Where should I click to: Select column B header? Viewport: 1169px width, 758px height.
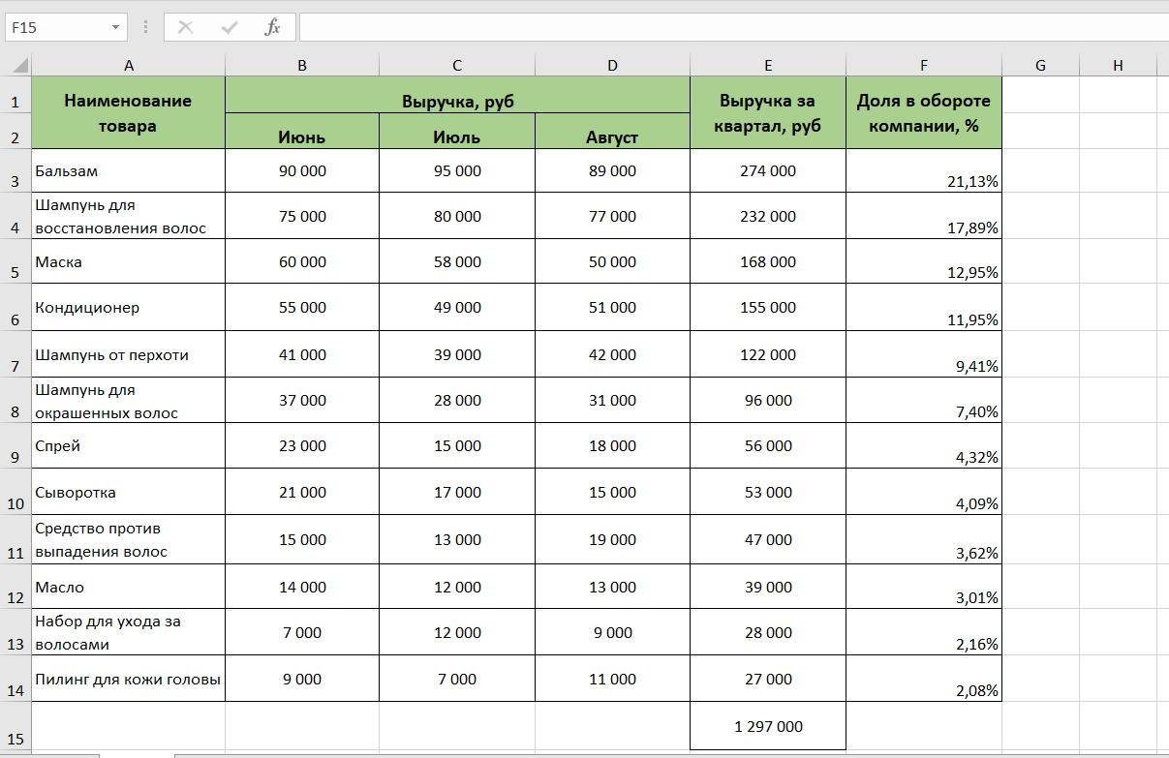[x=302, y=66]
